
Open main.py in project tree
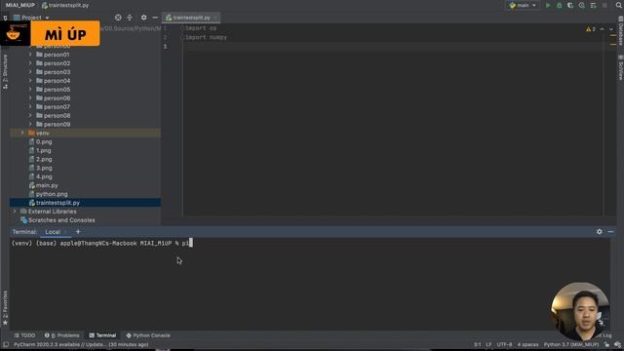[x=47, y=186]
